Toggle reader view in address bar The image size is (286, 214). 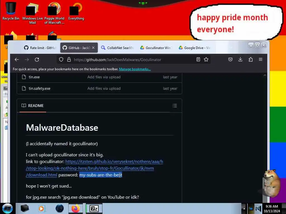198,59
